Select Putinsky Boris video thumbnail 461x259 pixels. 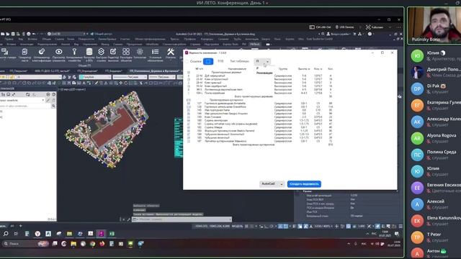(434, 26)
